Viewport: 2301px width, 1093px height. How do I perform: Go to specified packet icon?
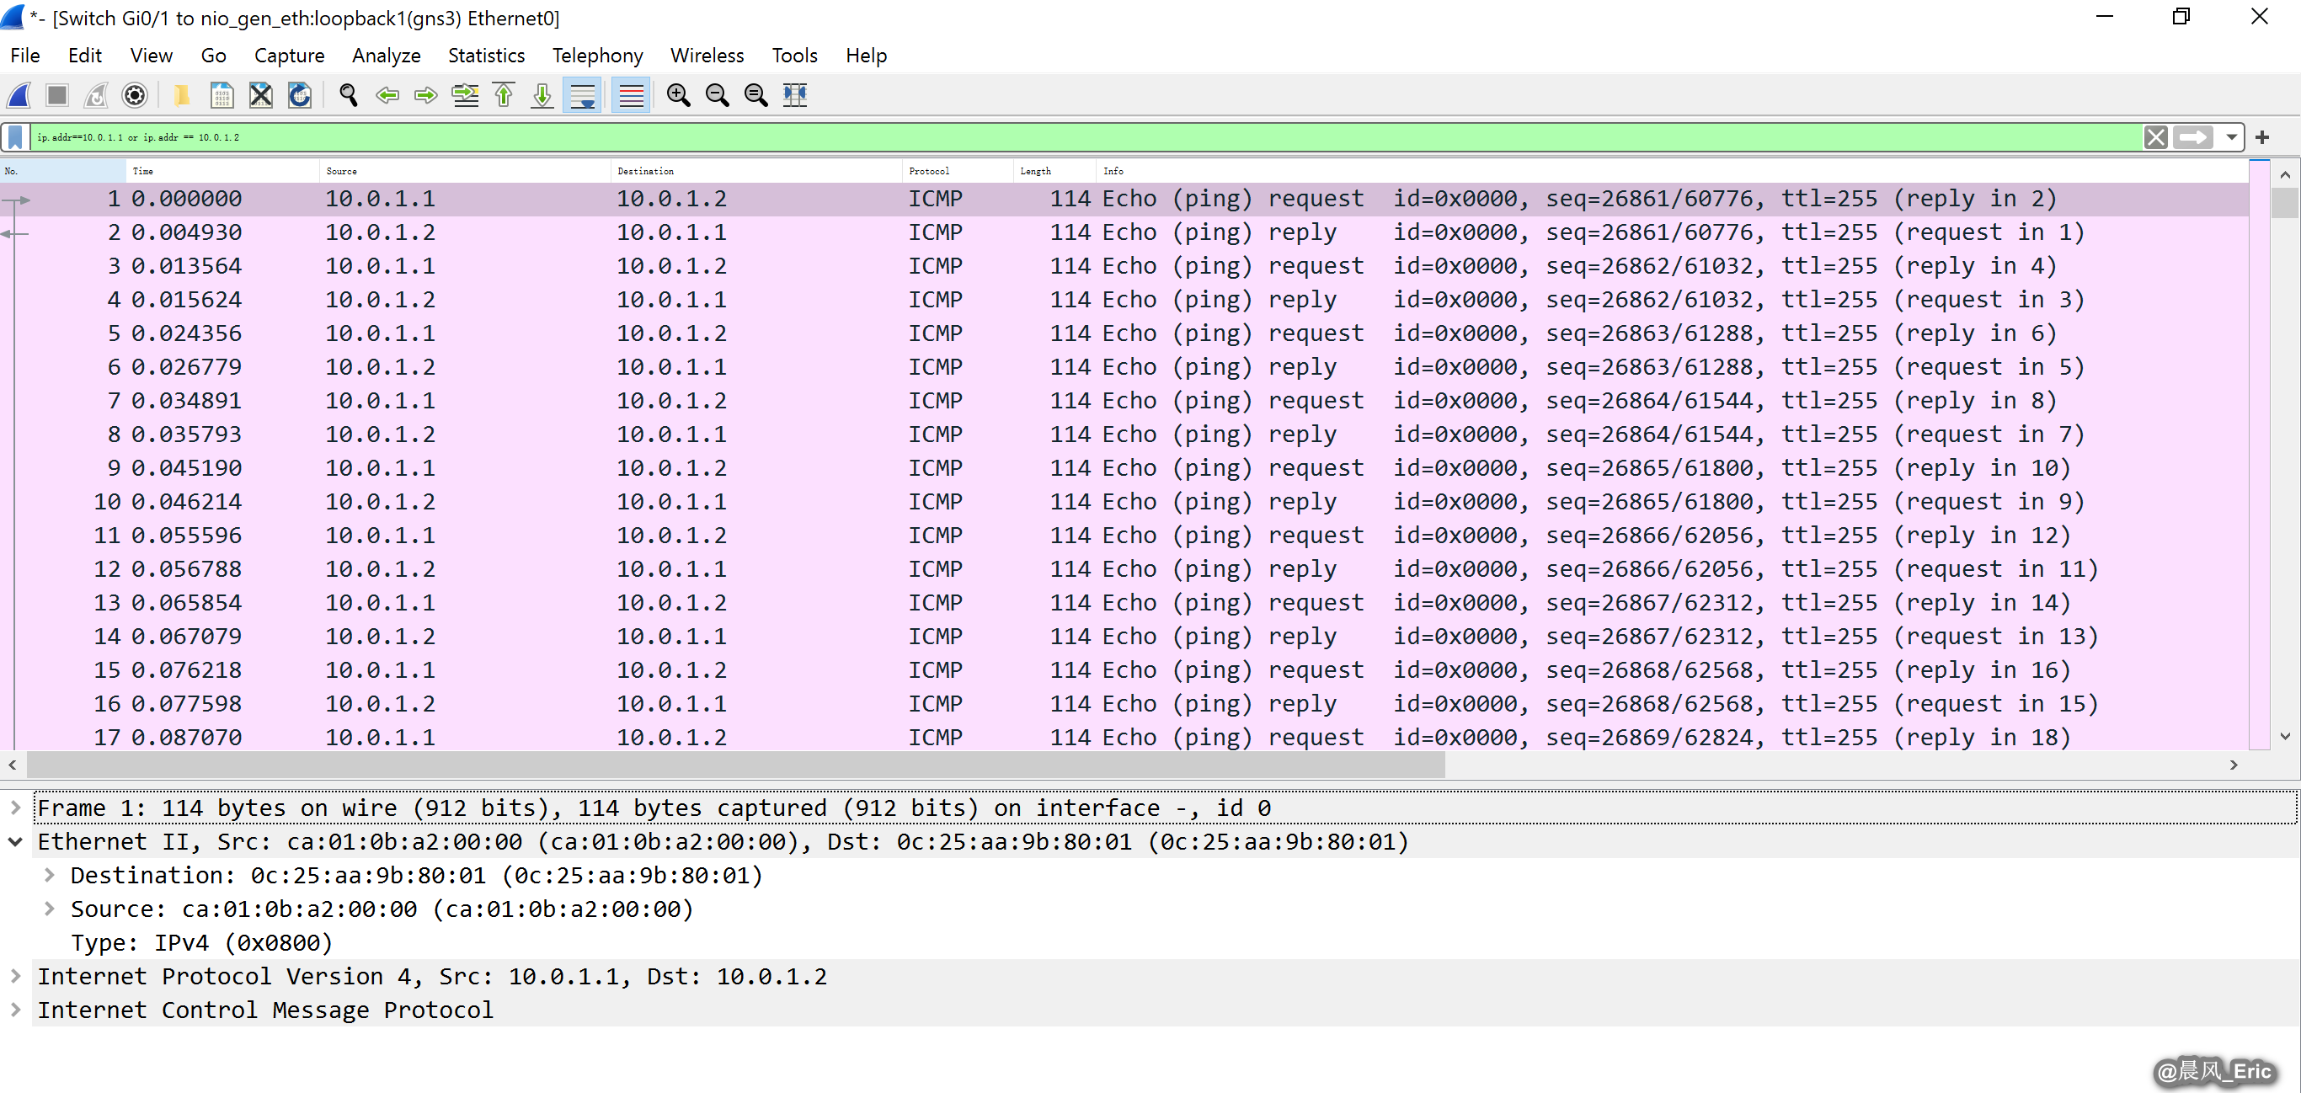(x=466, y=94)
